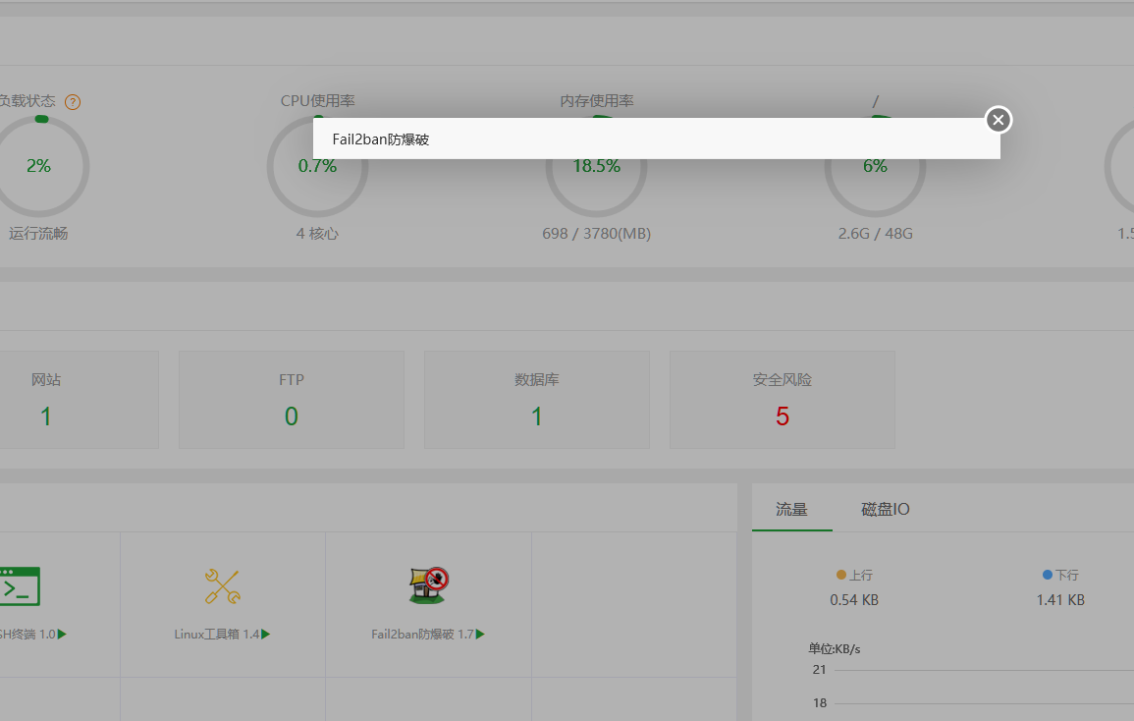Click the Fail2ban防爆破 plugin icon

click(x=428, y=585)
